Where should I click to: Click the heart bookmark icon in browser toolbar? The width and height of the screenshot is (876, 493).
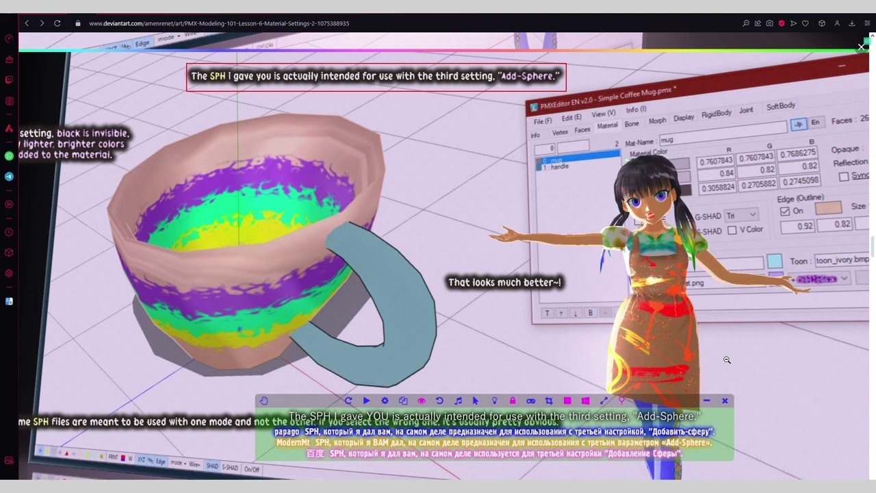806,23
